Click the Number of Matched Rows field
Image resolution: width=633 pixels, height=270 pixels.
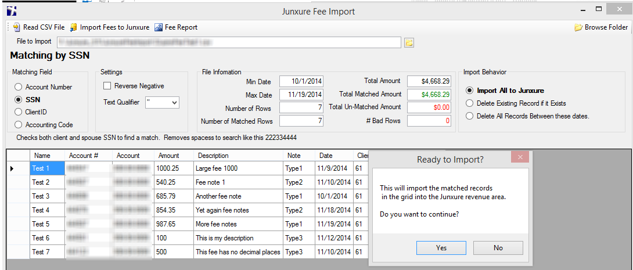[301, 121]
